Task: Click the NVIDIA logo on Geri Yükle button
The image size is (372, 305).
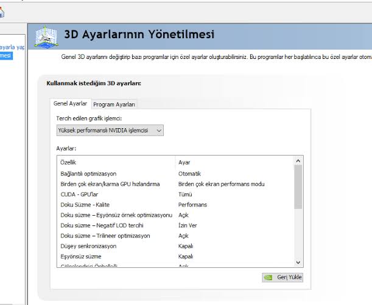Action: tap(268, 277)
